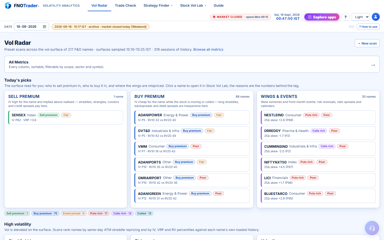384x240 pixels.
Task: Click the High volatility section heading
Action: [x=18, y=224]
